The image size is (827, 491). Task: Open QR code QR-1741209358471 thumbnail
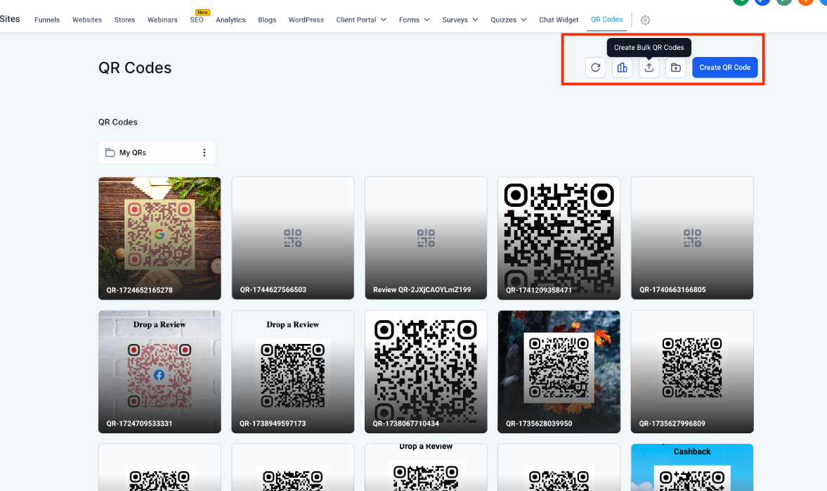559,238
